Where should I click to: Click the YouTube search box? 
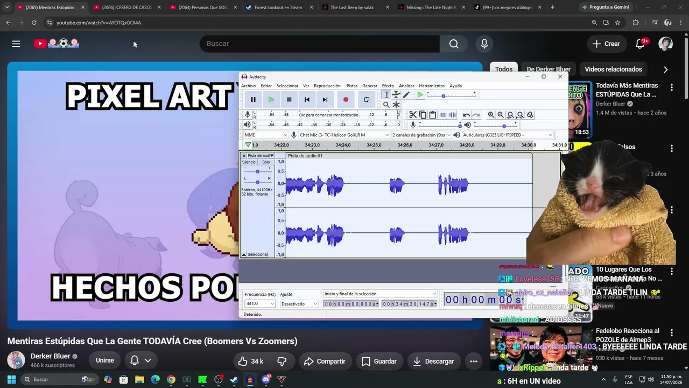(320, 44)
